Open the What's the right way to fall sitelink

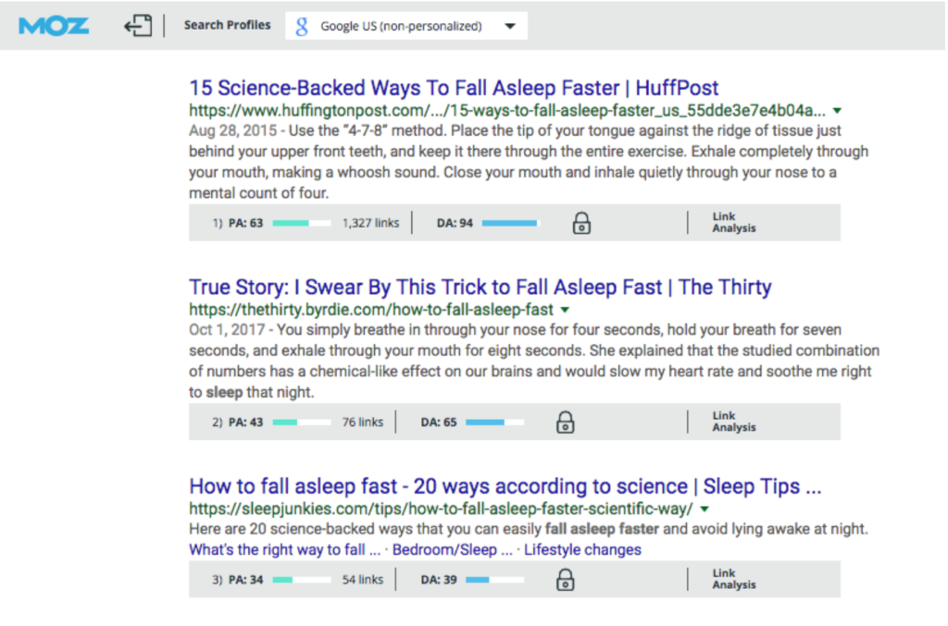(x=285, y=550)
